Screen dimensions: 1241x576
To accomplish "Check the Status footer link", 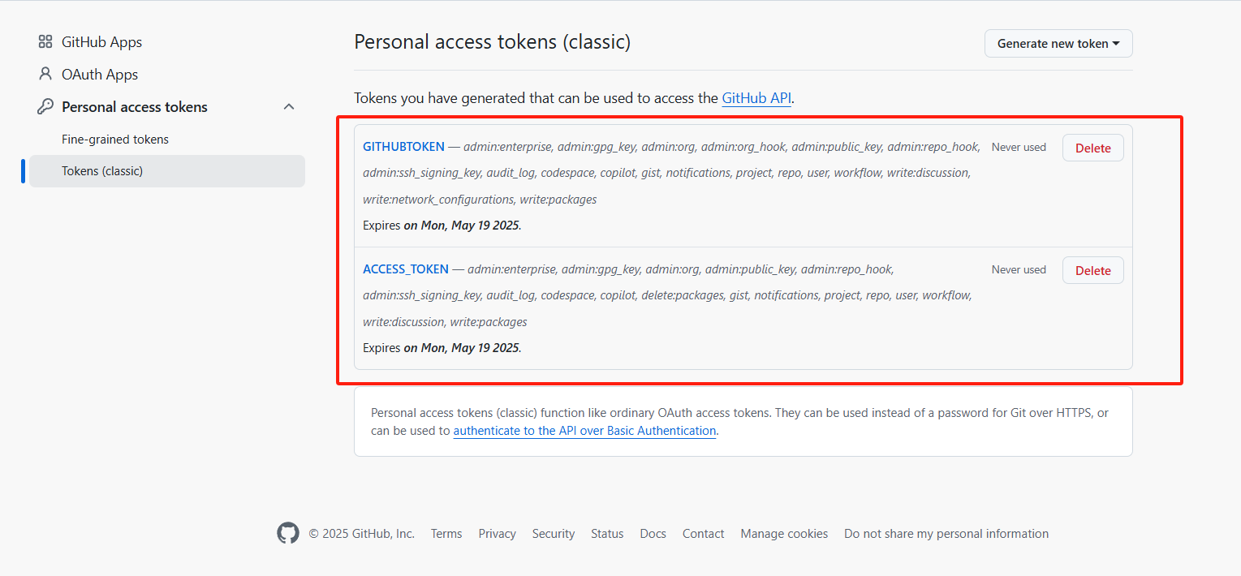I will (607, 534).
